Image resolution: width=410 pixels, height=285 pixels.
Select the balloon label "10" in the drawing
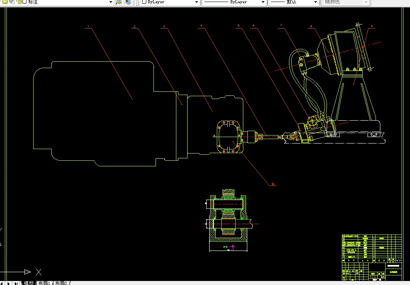[x=273, y=184]
